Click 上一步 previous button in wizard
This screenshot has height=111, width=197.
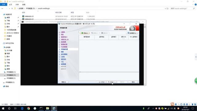coord(101,82)
